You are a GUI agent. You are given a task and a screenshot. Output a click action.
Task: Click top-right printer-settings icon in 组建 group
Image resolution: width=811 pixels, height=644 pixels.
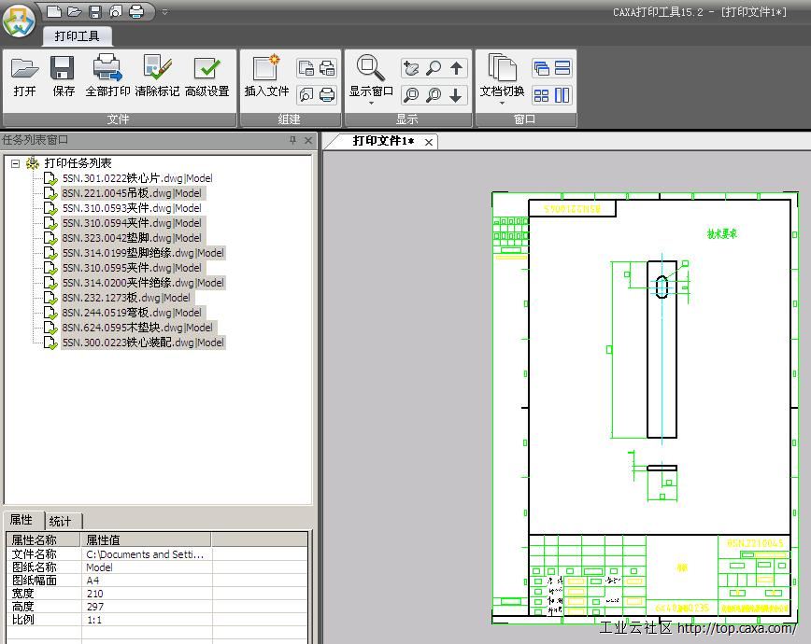tap(327, 68)
